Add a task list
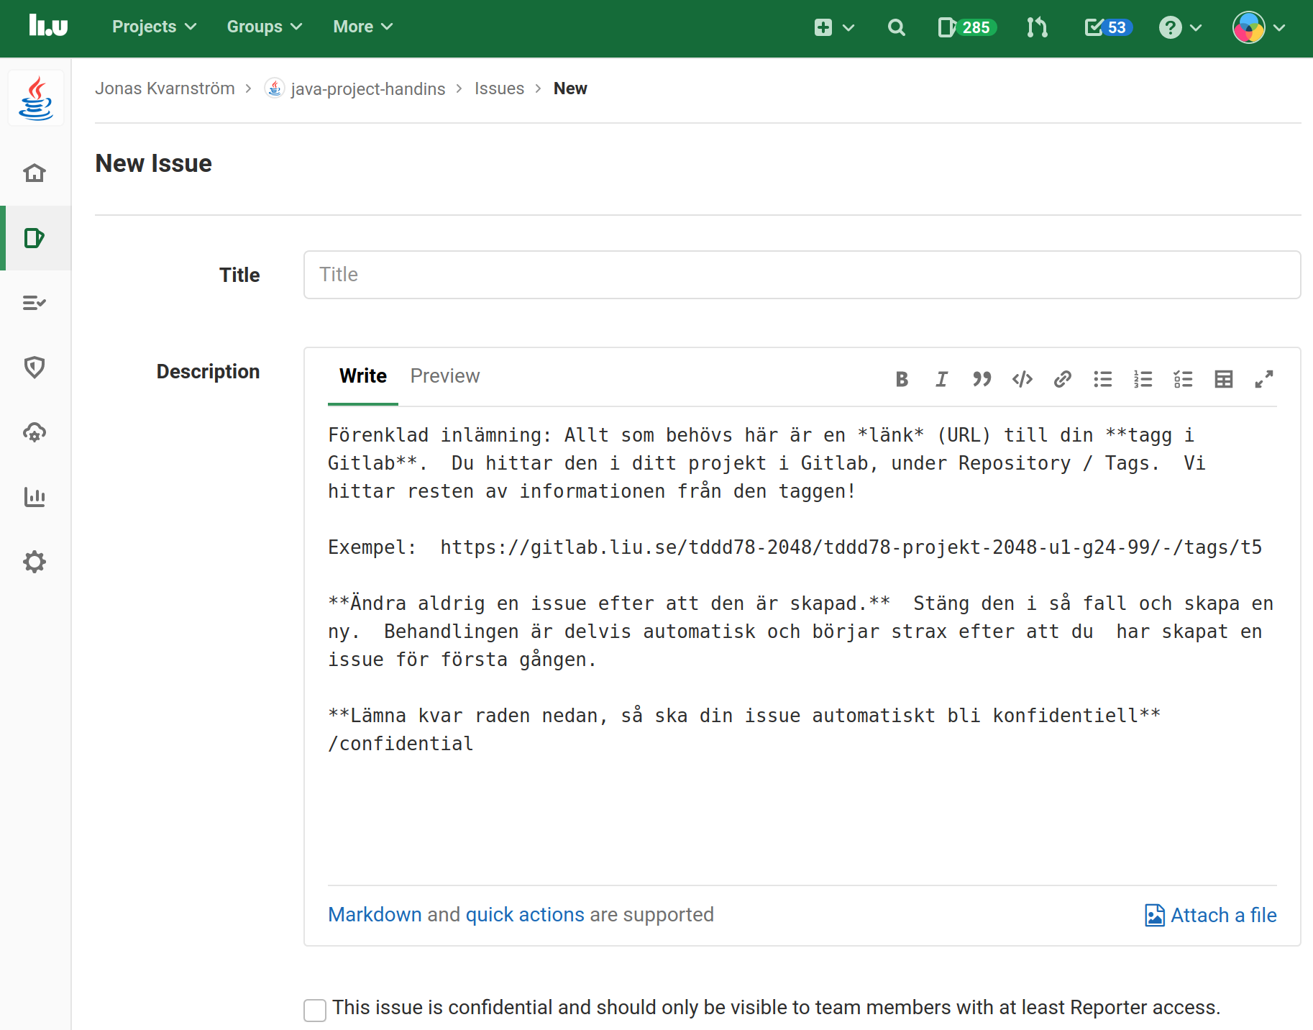The image size is (1313, 1030). pos(1184,379)
